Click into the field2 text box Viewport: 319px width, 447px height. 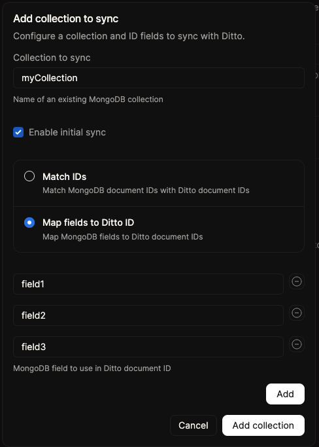[148, 315]
